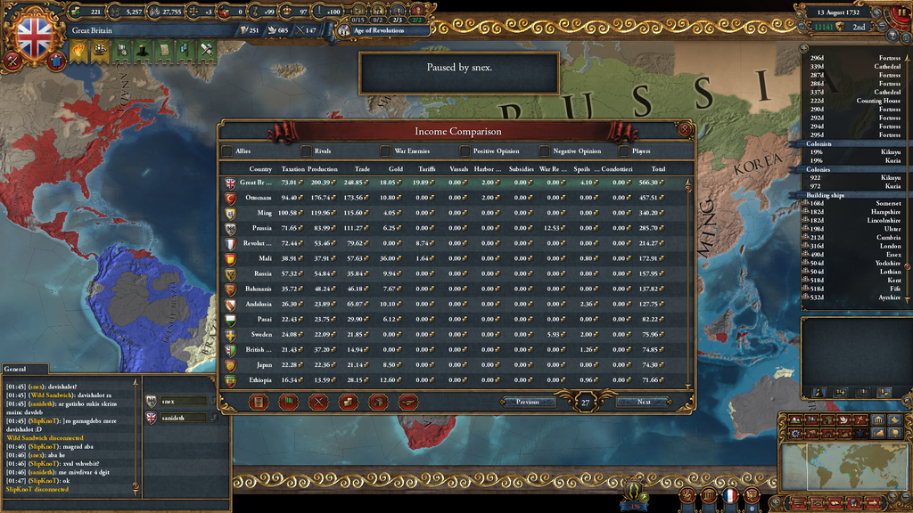Click the France flag at bottom bar

point(729,496)
